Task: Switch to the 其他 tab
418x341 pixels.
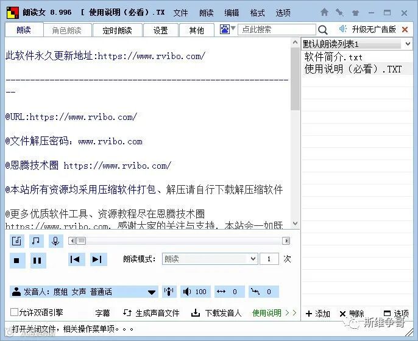Action: pyautogui.click(x=197, y=30)
